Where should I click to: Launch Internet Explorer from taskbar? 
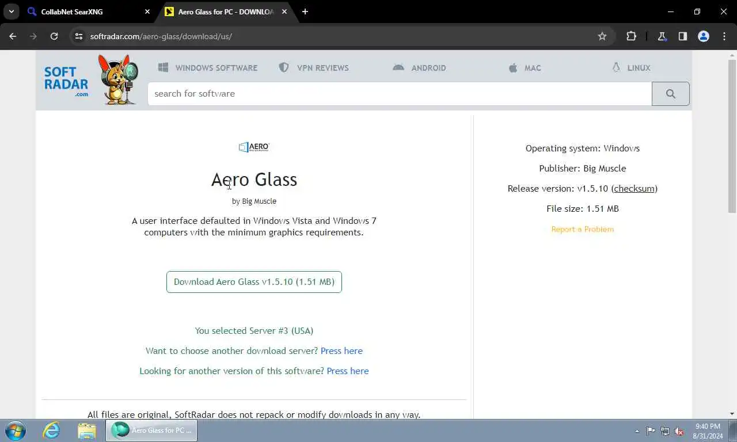click(51, 430)
